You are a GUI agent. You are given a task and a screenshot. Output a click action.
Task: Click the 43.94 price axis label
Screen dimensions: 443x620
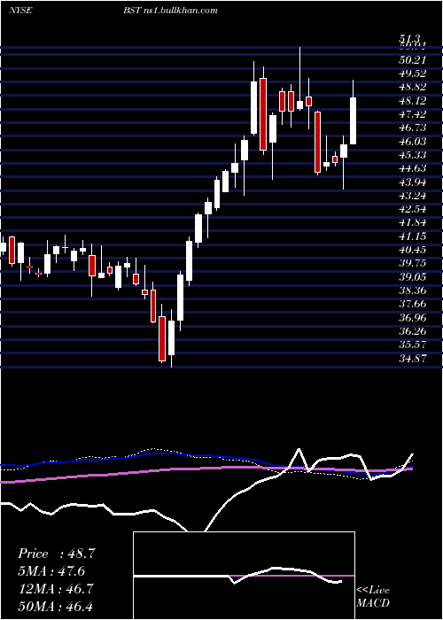coord(413,182)
